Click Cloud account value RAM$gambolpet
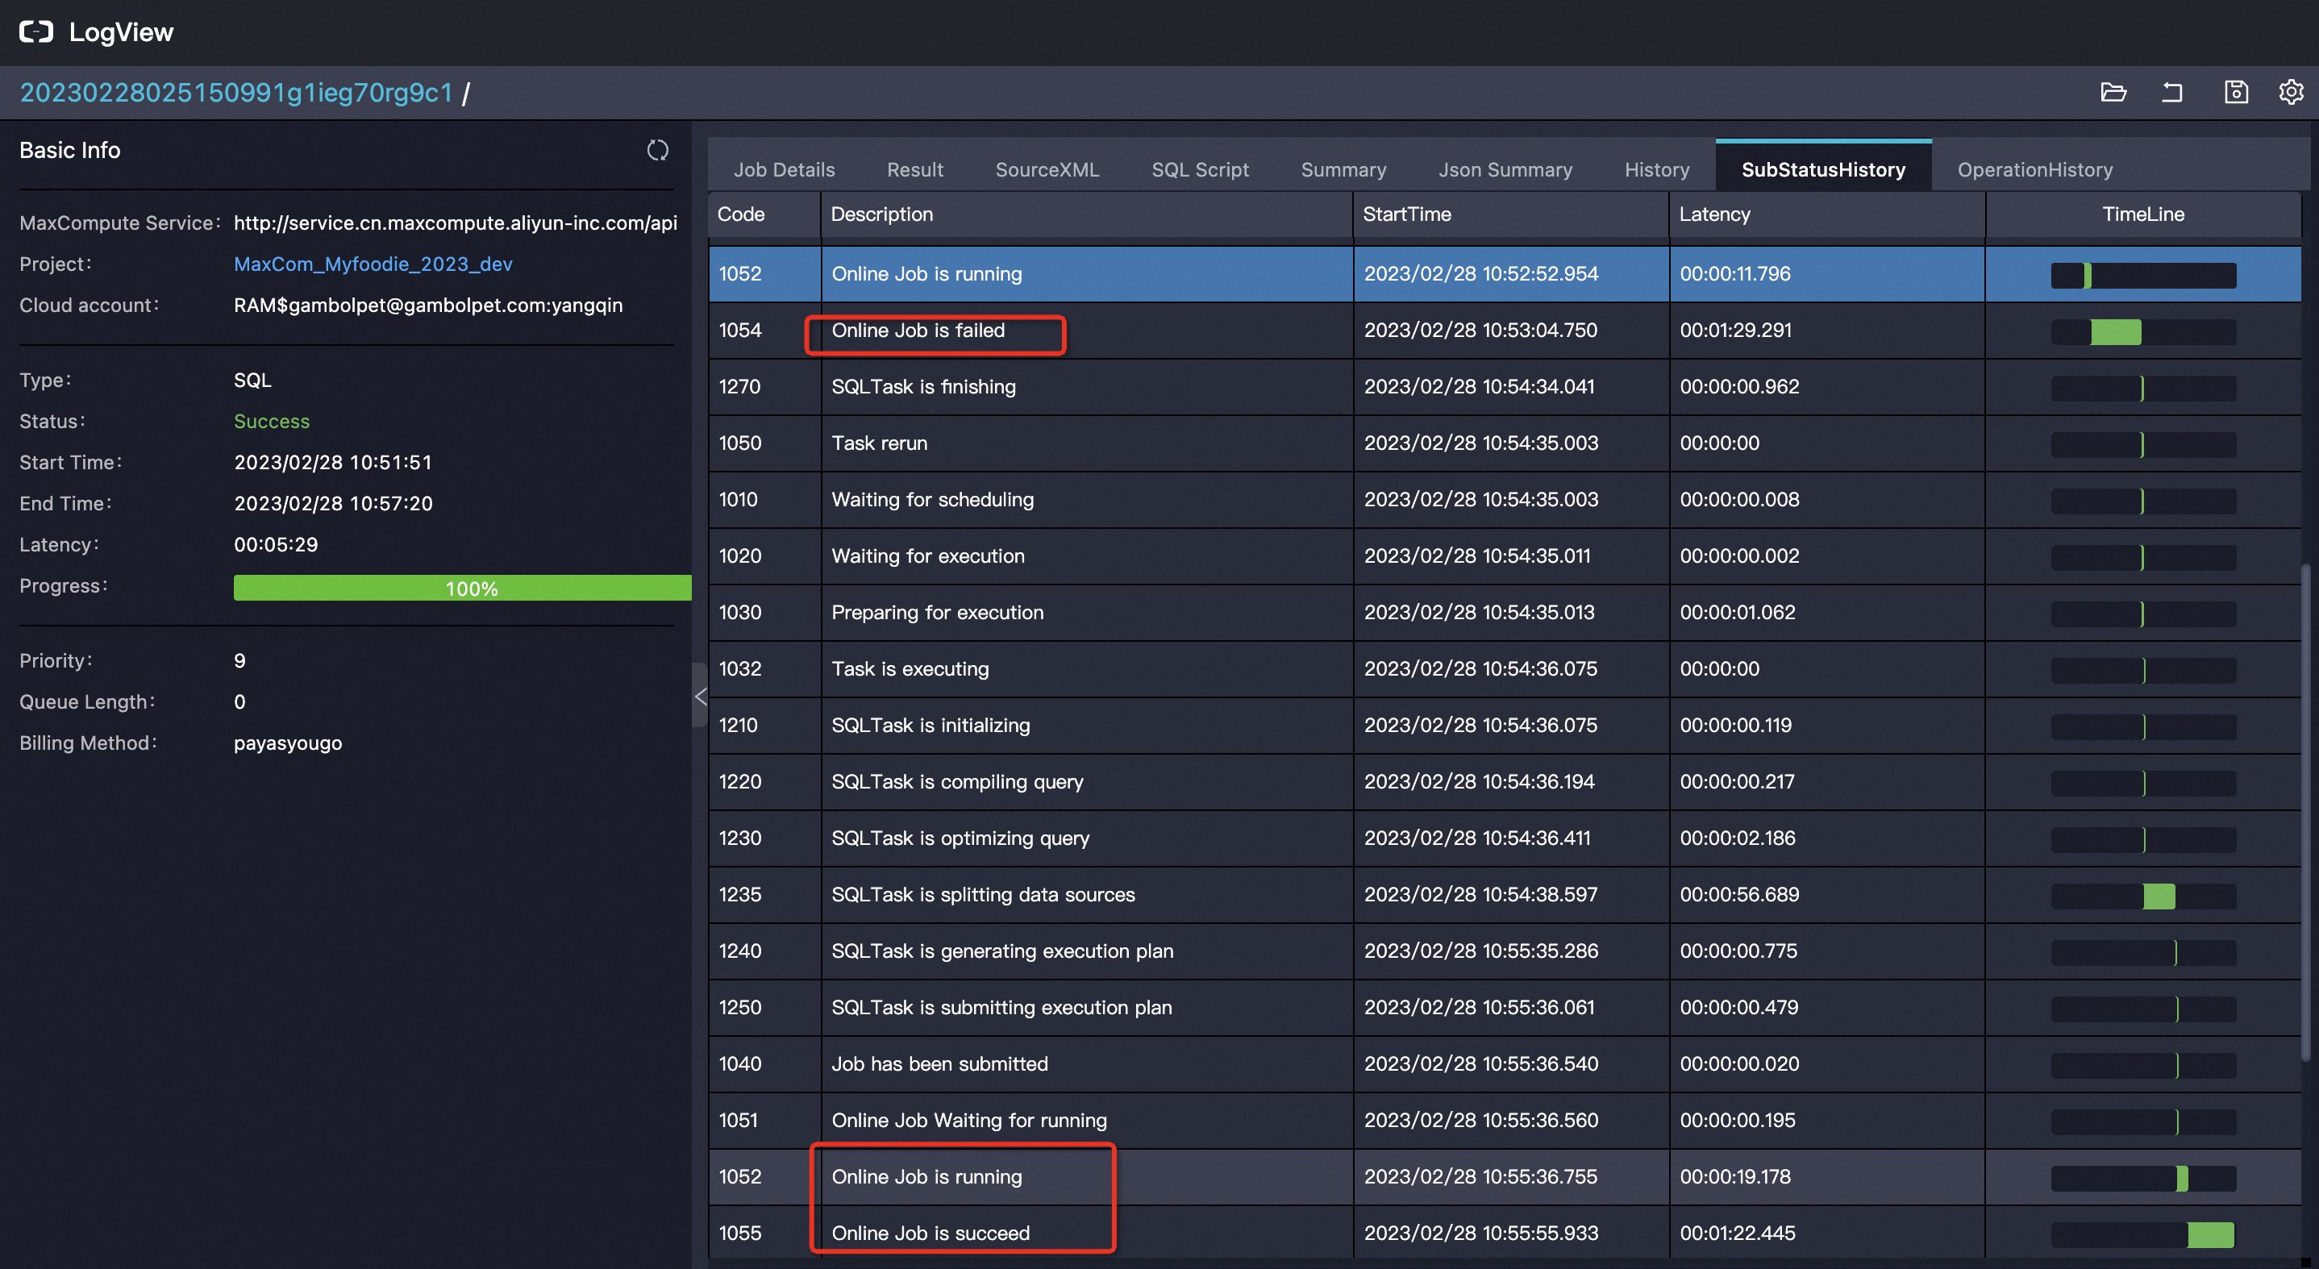The width and height of the screenshot is (2319, 1269). click(x=427, y=305)
